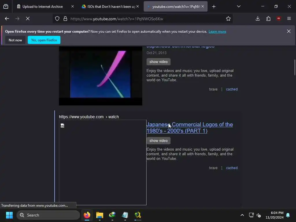Expand the list all tabs chevron

(x=238, y=6)
